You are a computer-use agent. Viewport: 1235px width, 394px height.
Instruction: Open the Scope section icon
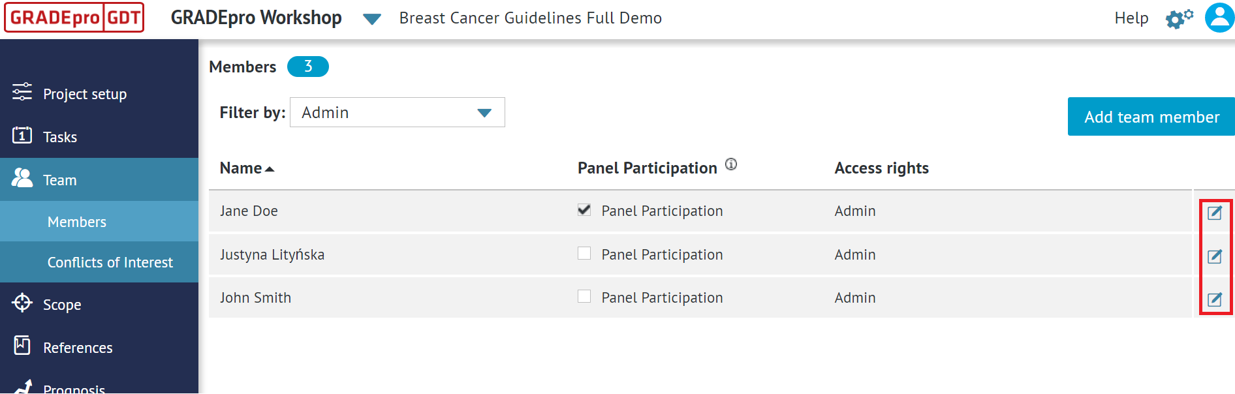coord(22,304)
